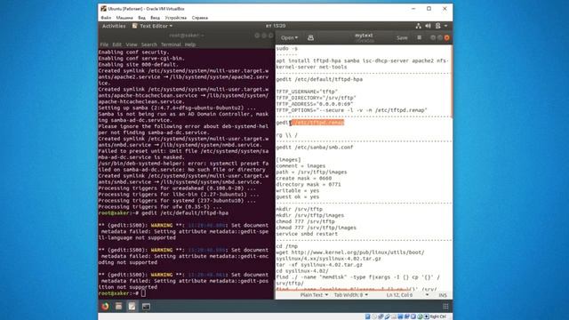The width and height of the screenshot is (569, 320).
Task: Show Applications grid icon in the dock
Action: pyautogui.click(x=445, y=306)
